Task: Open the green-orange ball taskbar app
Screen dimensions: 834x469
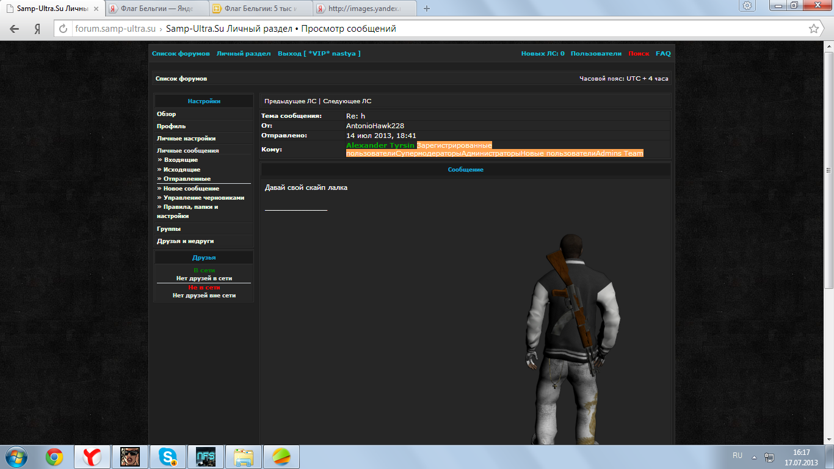Action: click(x=281, y=457)
